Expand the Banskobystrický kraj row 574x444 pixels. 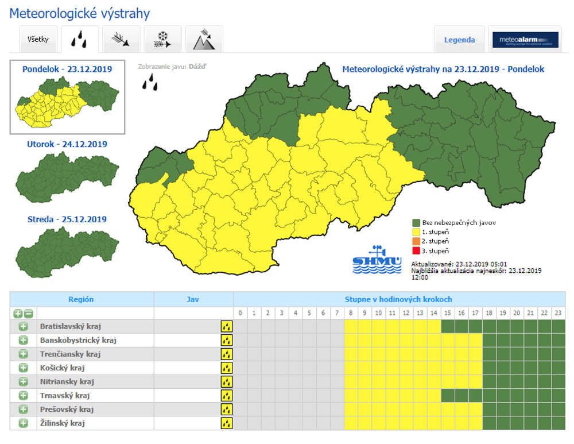click(x=23, y=340)
